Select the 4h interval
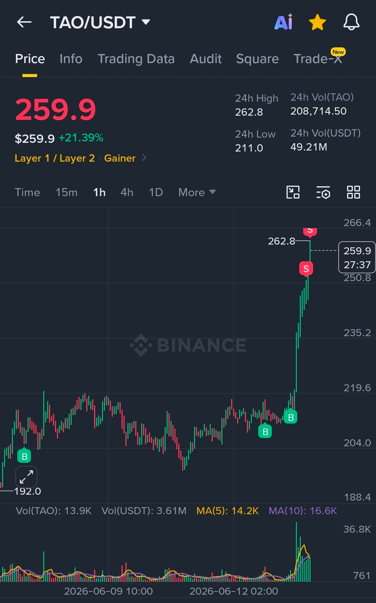This screenshot has width=376, height=603. coord(127,192)
